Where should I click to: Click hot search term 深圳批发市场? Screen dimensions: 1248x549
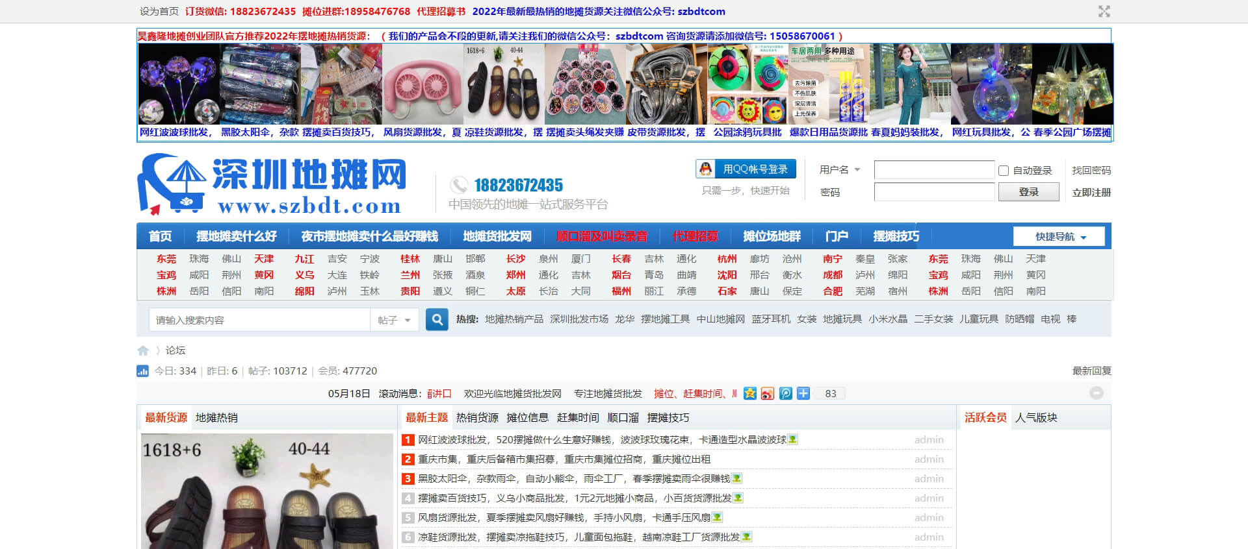pyautogui.click(x=579, y=319)
